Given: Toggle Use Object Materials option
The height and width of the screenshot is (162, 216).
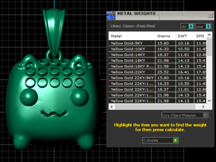Looking at the screenshot, I should click(x=185, y=115).
